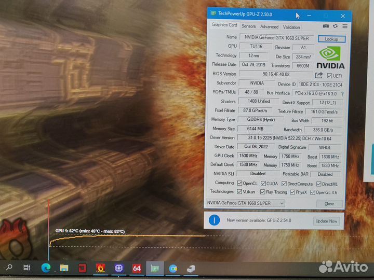Click the BIOS Version field 90.16.4F.40.08
The height and width of the screenshot is (280, 374).
pyautogui.click(x=276, y=74)
